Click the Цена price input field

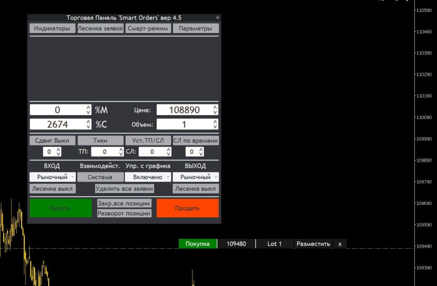click(184, 110)
